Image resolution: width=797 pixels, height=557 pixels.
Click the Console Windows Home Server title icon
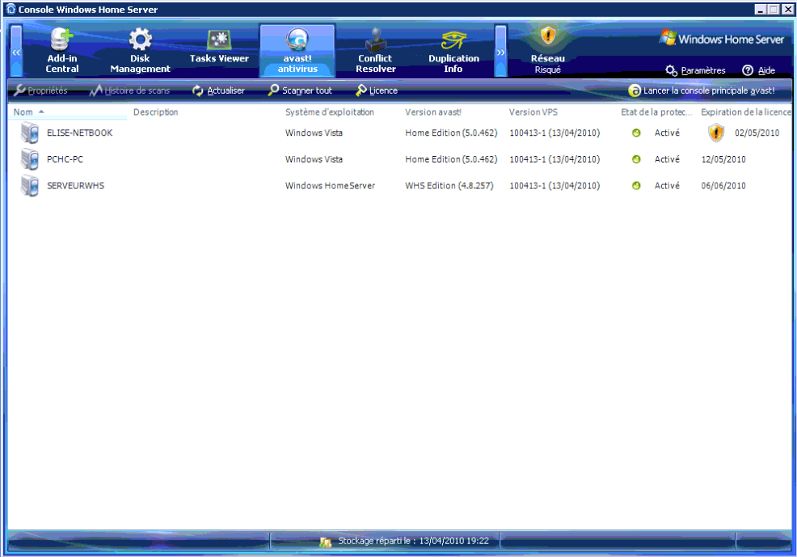(11, 9)
